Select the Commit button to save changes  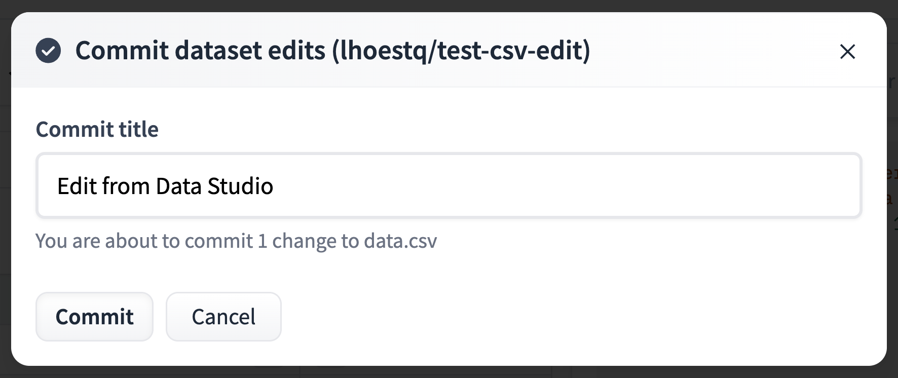coord(94,316)
